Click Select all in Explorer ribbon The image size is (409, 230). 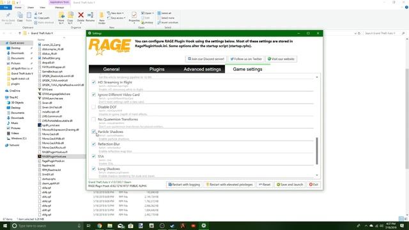[x=164, y=13]
